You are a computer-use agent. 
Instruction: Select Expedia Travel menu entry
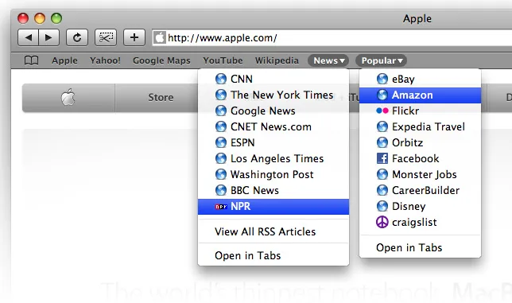(420, 126)
